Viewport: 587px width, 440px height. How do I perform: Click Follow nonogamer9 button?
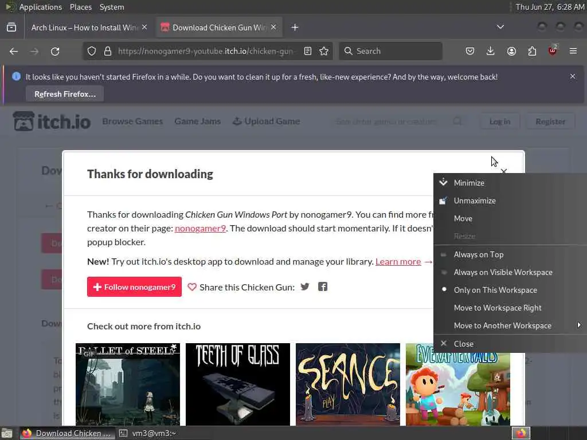[x=134, y=286]
